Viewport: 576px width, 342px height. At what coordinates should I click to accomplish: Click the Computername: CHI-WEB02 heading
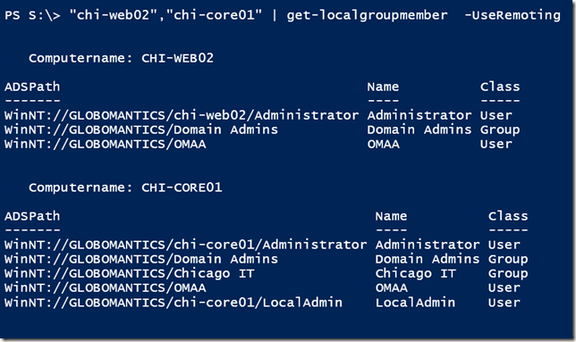(x=122, y=58)
